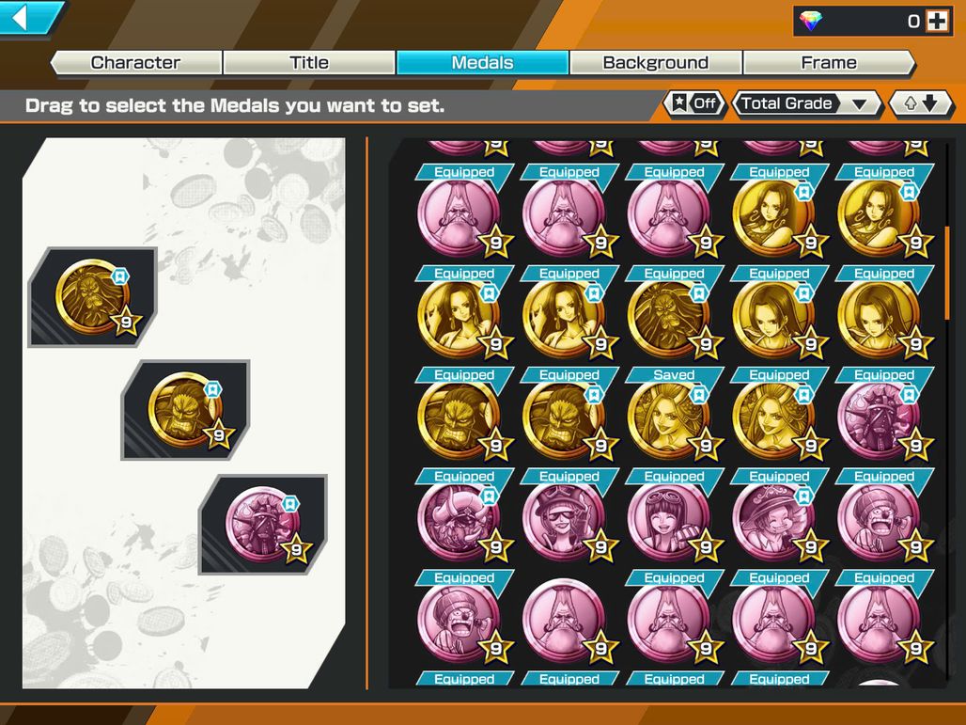This screenshot has width=966, height=725.
Task: Expand sort options via down triangle
Action: (860, 104)
